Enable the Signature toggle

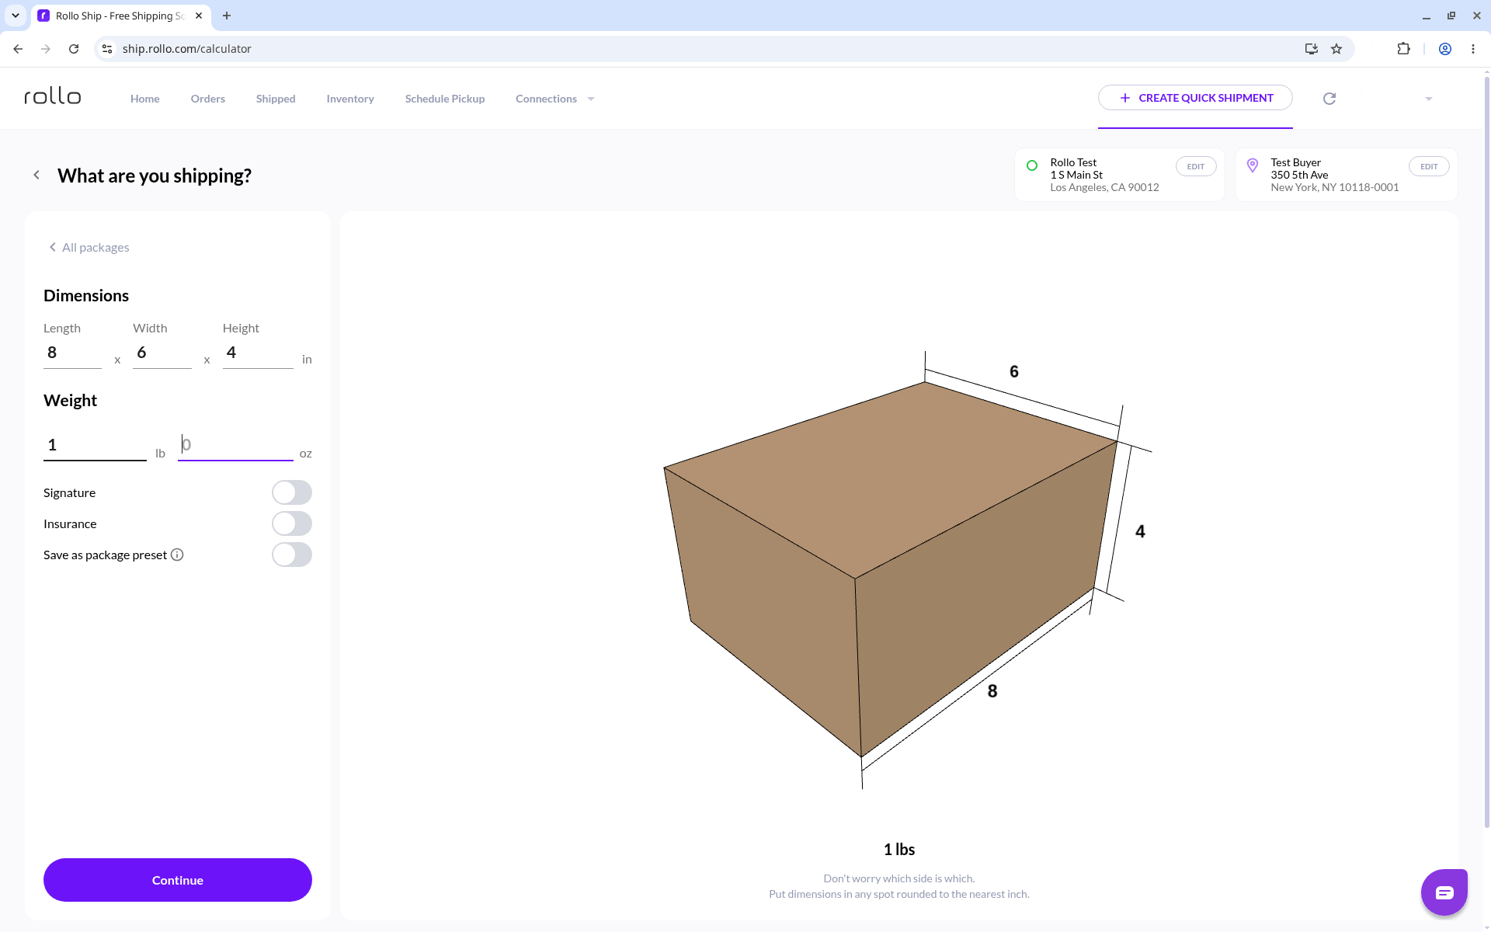(x=292, y=492)
